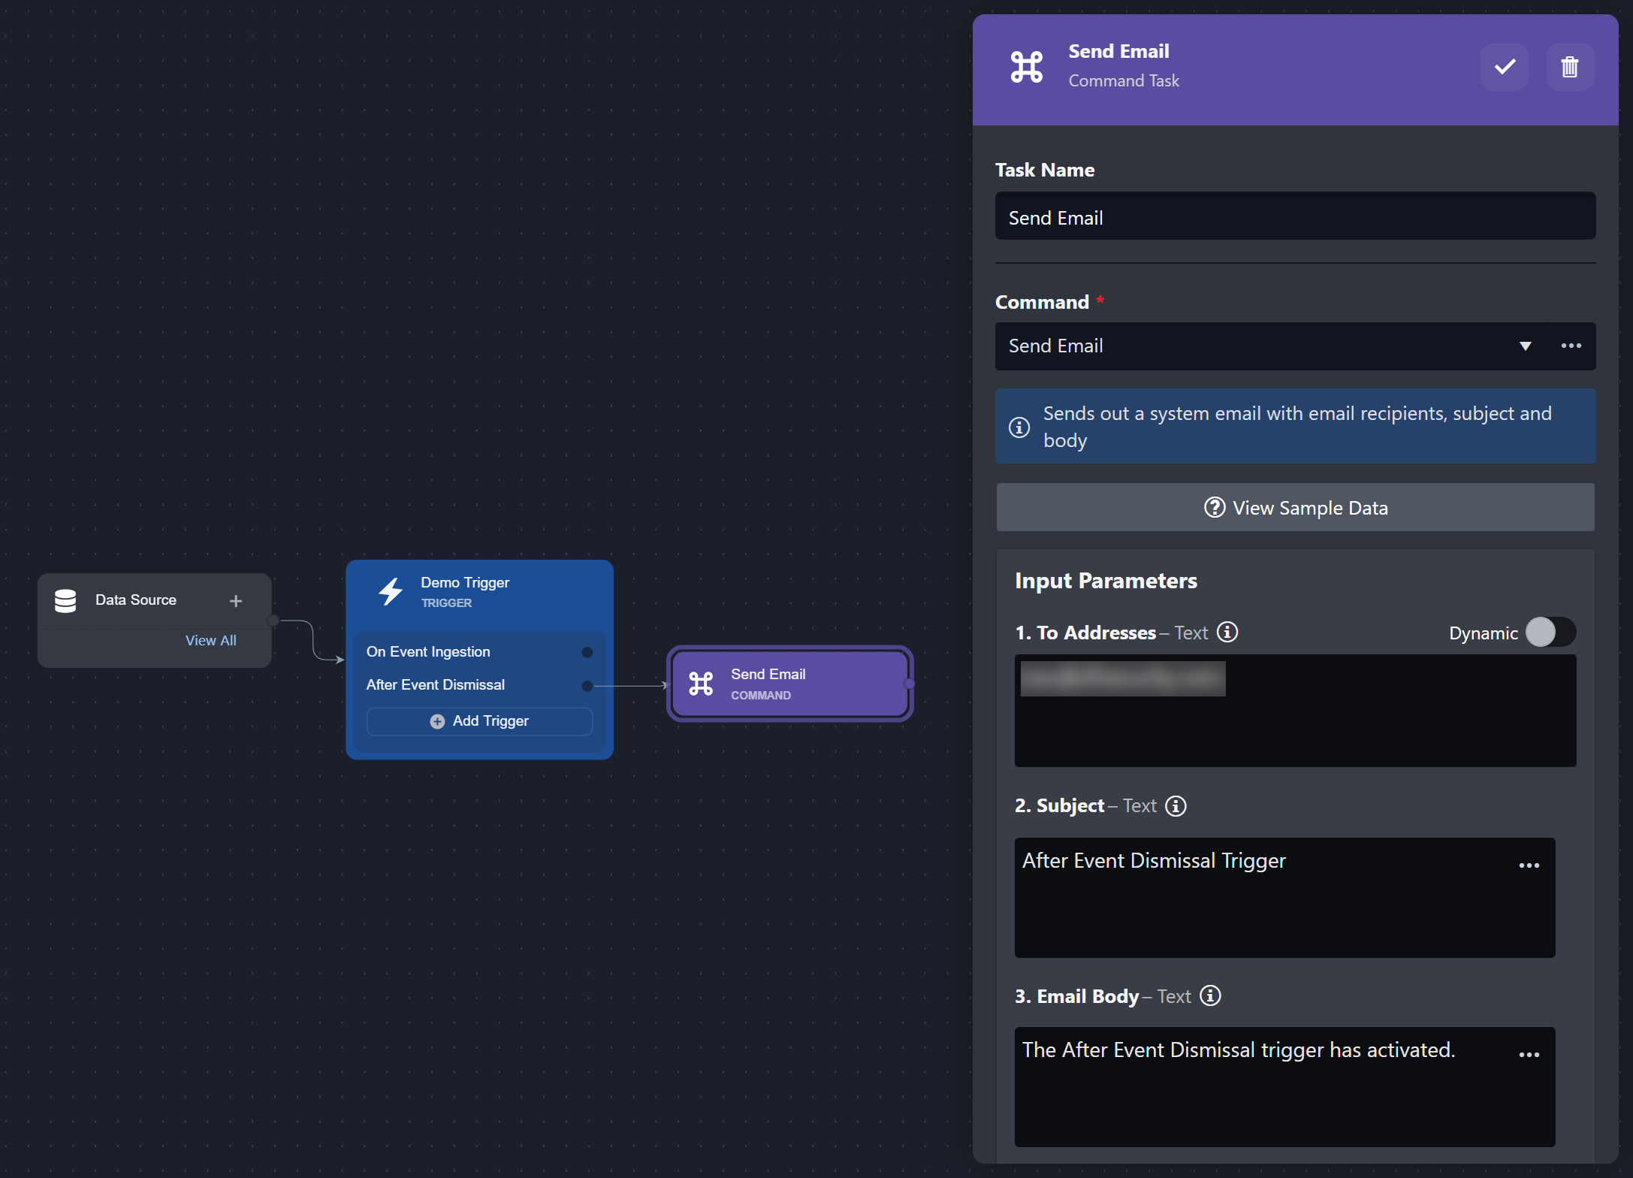This screenshot has width=1633, height=1178.
Task: Click the checkmark confirm icon in header
Action: 1504,67
